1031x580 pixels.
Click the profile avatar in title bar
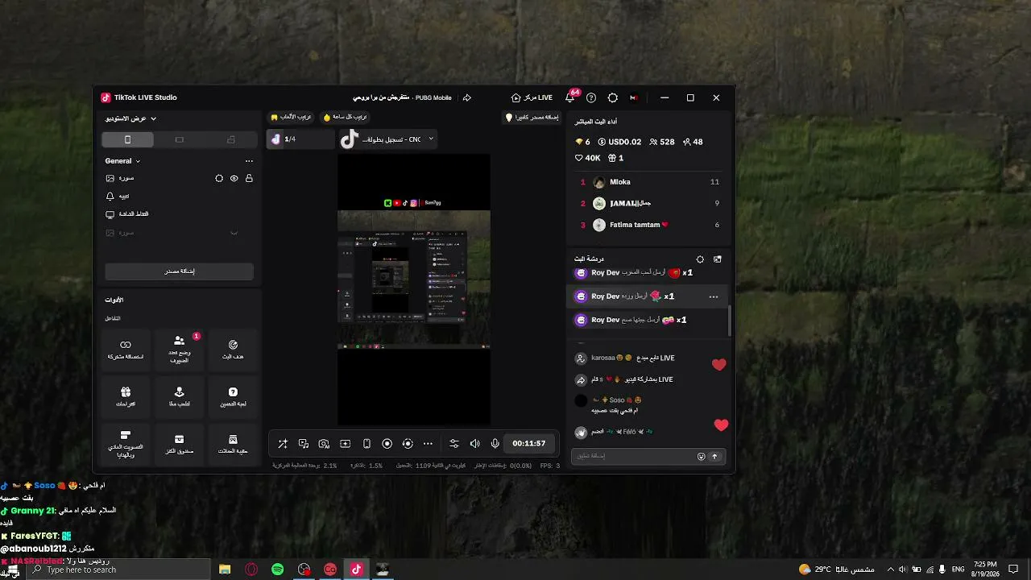pos(634,97)
